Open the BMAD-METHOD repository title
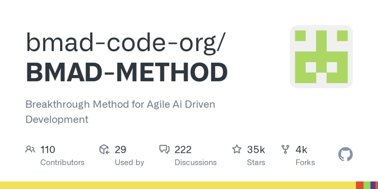The width and height of the screenshot is (378, 189). pos(127,72)
